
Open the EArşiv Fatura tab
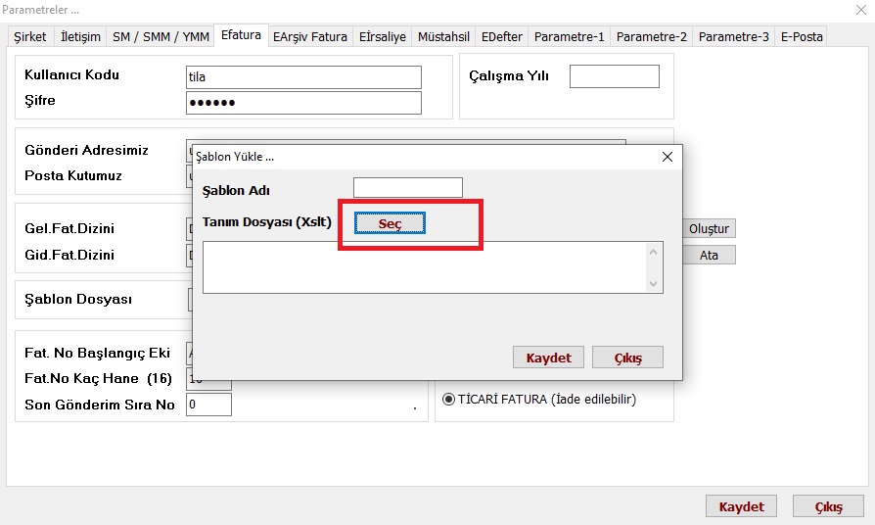309,36
